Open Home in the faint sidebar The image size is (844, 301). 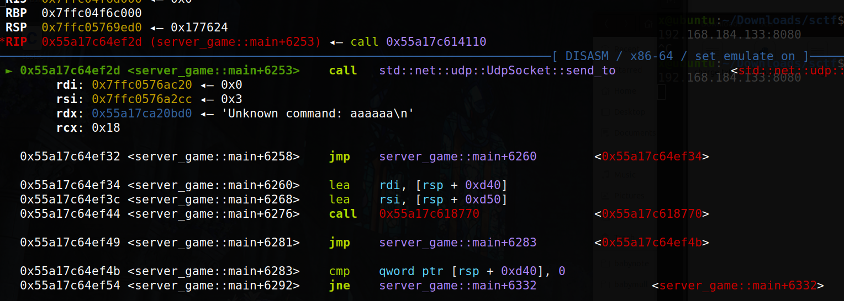(625, 91)
